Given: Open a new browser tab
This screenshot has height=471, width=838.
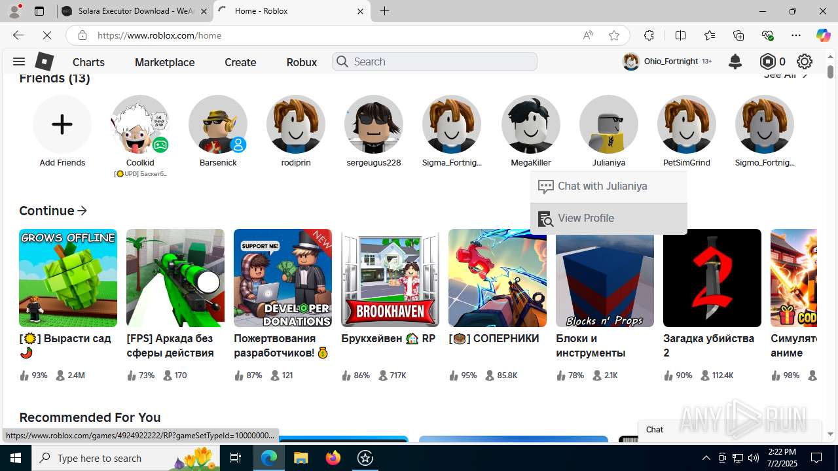Looking at the screenshot, I should (x=384, y=11).
